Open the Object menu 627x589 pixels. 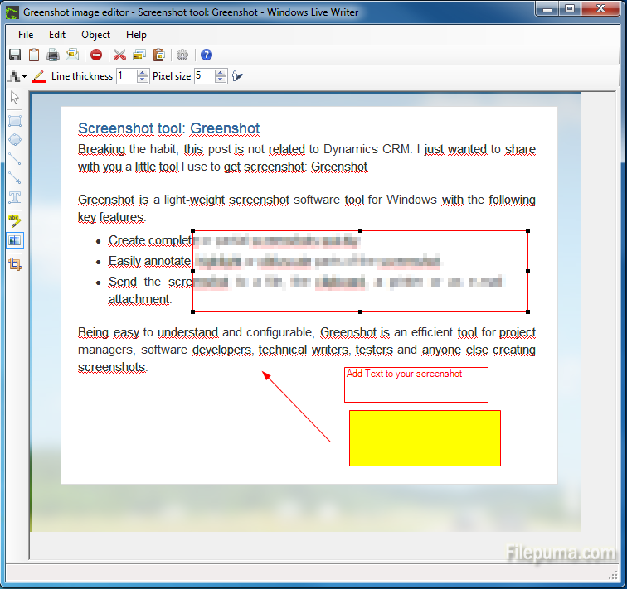[95, 35]
